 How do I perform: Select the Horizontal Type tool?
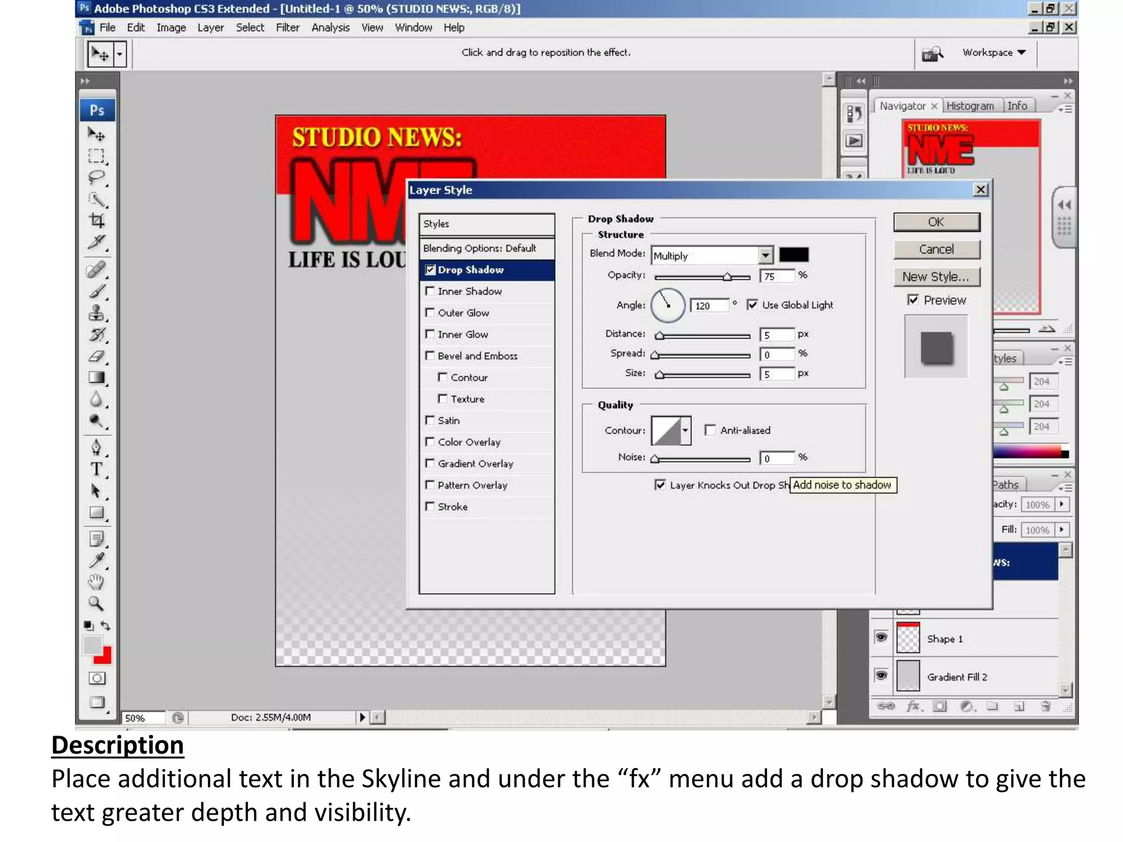[x=97, y=469]
